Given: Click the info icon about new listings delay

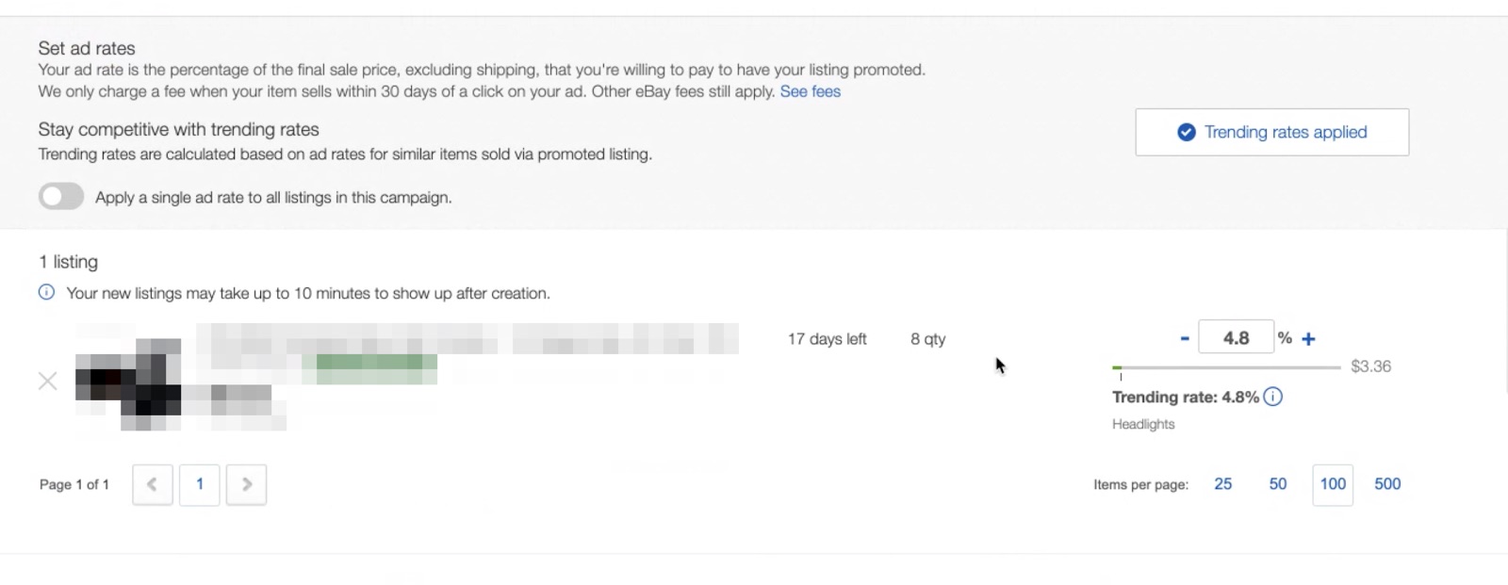Looking at the screenshot, I should 45,293.
